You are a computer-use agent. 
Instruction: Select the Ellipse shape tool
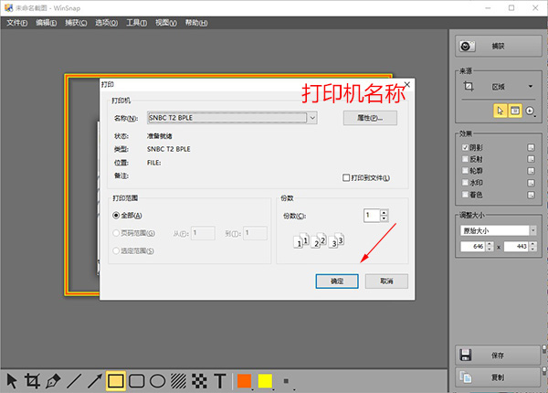click(158, 381)
